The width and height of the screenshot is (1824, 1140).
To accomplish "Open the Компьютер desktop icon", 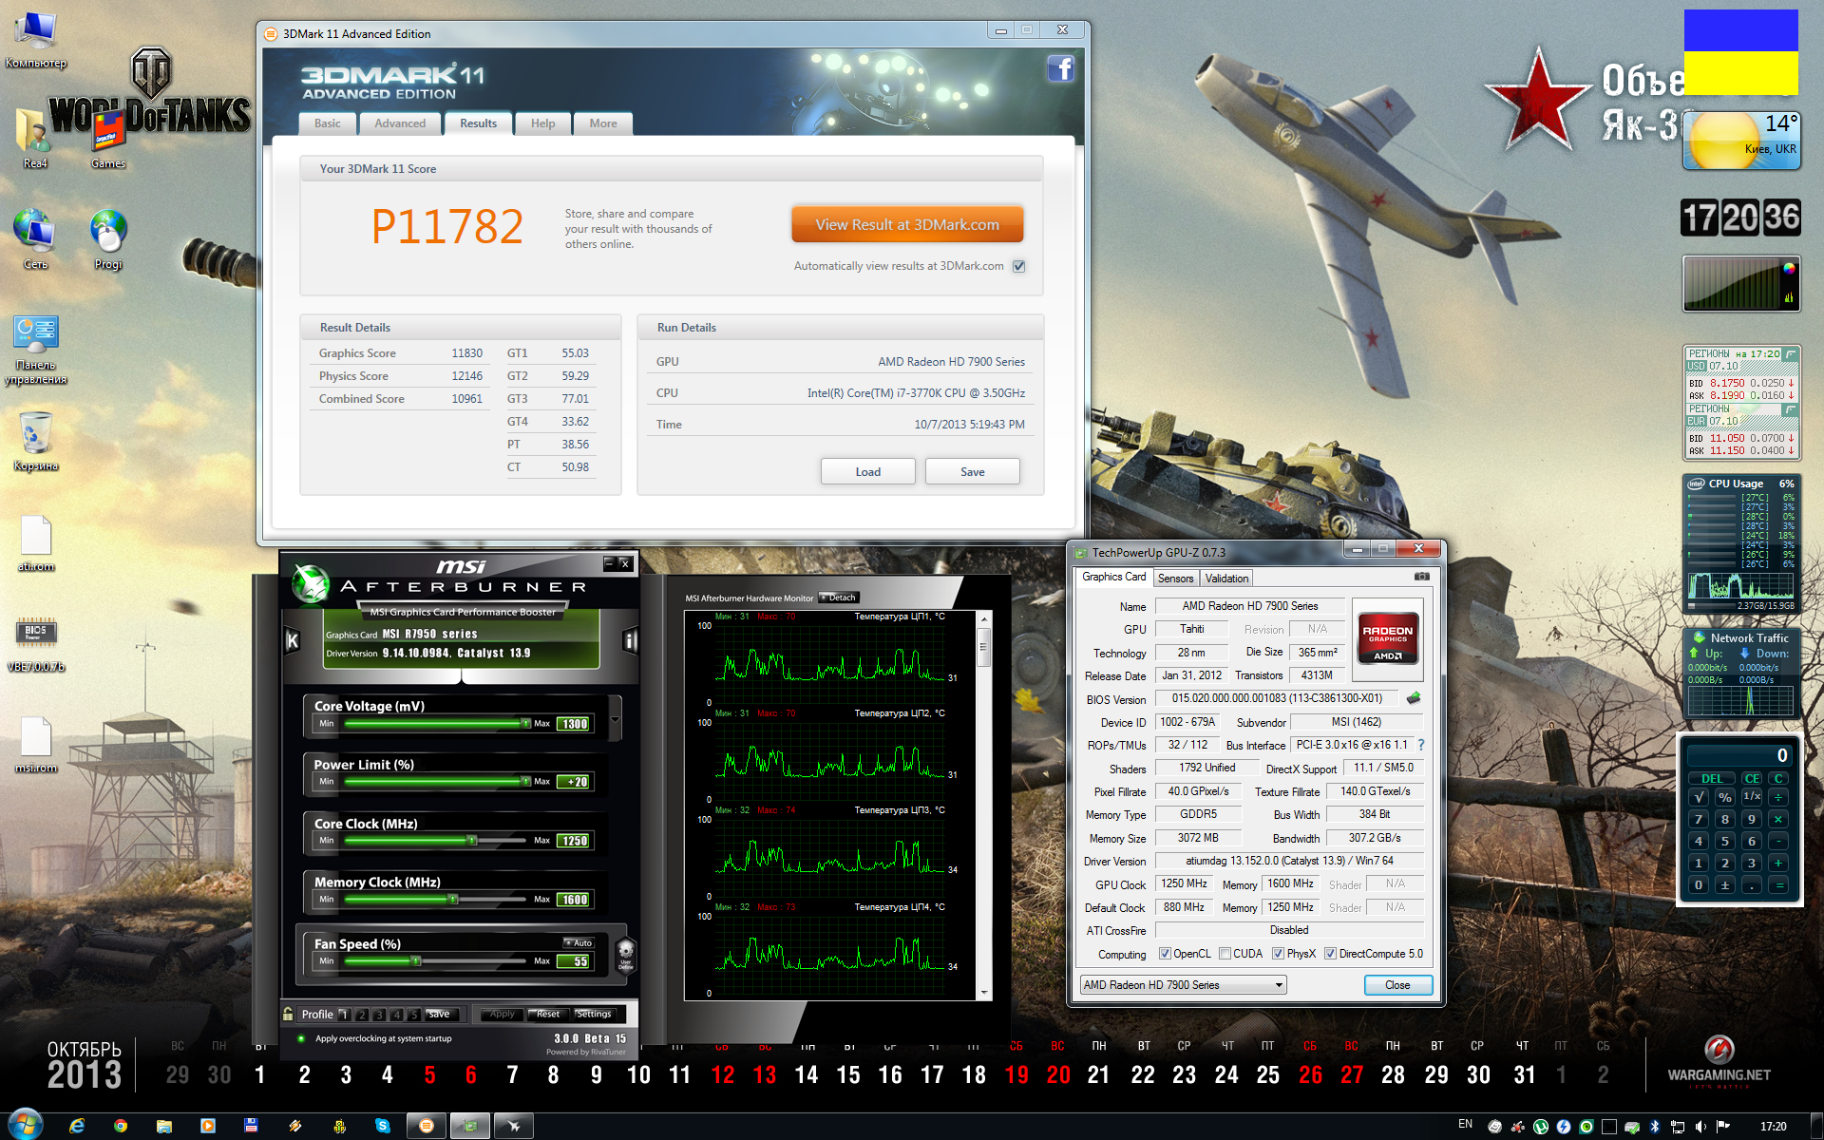I will pos(36,40).
